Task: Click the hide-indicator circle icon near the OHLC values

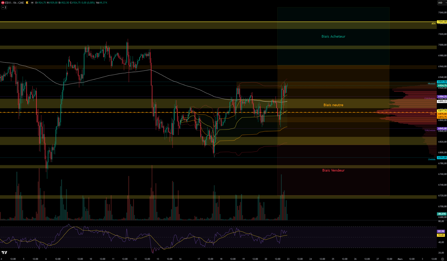Action: [x=32, y=3]
